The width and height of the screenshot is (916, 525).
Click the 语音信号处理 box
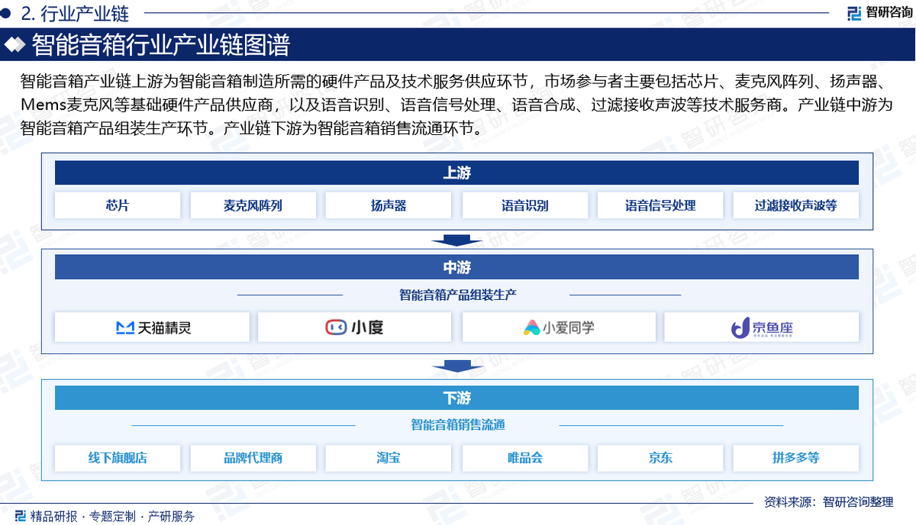pyautogui.click(x=660, y=205)
